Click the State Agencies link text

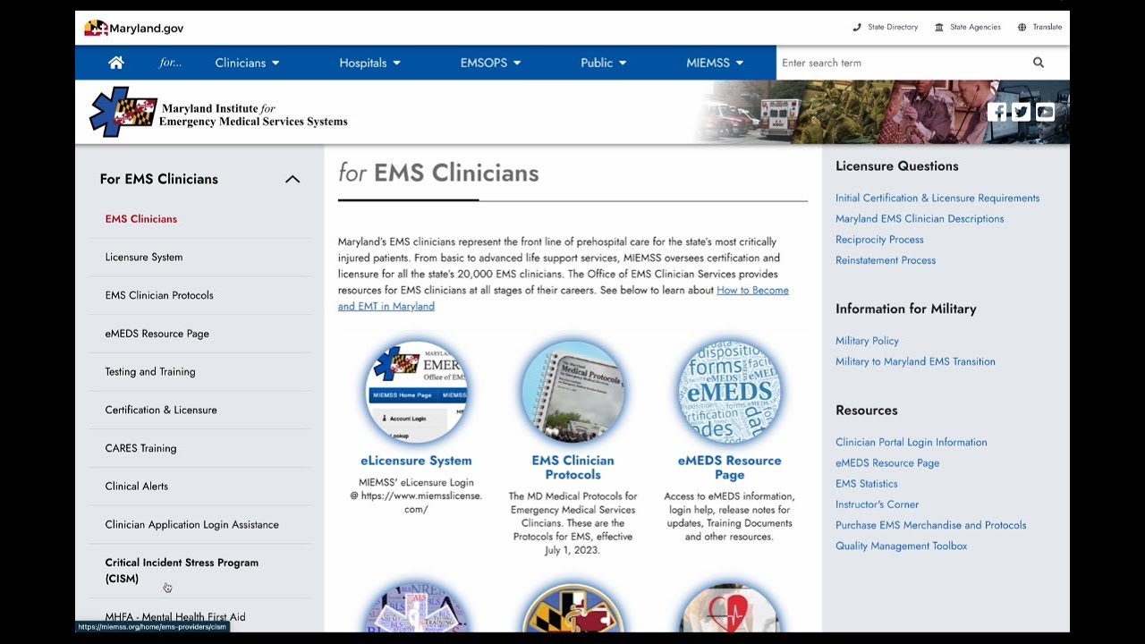coord(975,28)
